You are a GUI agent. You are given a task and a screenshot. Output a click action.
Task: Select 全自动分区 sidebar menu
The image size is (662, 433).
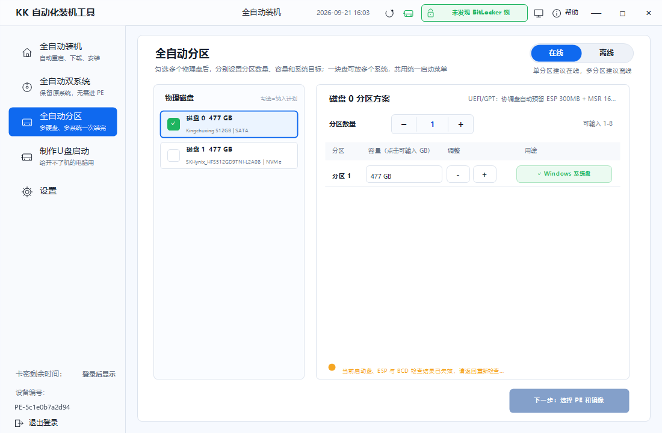63,121
